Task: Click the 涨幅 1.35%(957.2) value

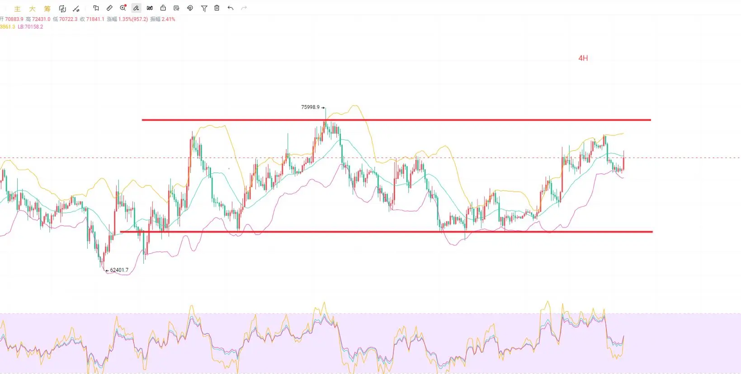Action: pos(127,19)
